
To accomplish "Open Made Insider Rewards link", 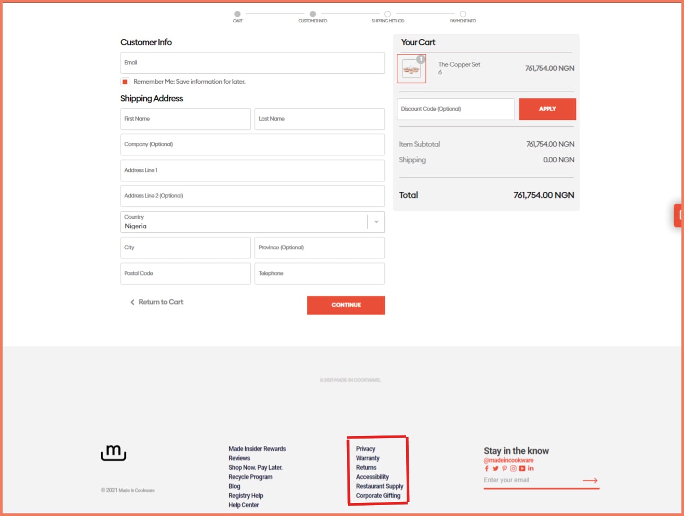I will click(257, 449).
